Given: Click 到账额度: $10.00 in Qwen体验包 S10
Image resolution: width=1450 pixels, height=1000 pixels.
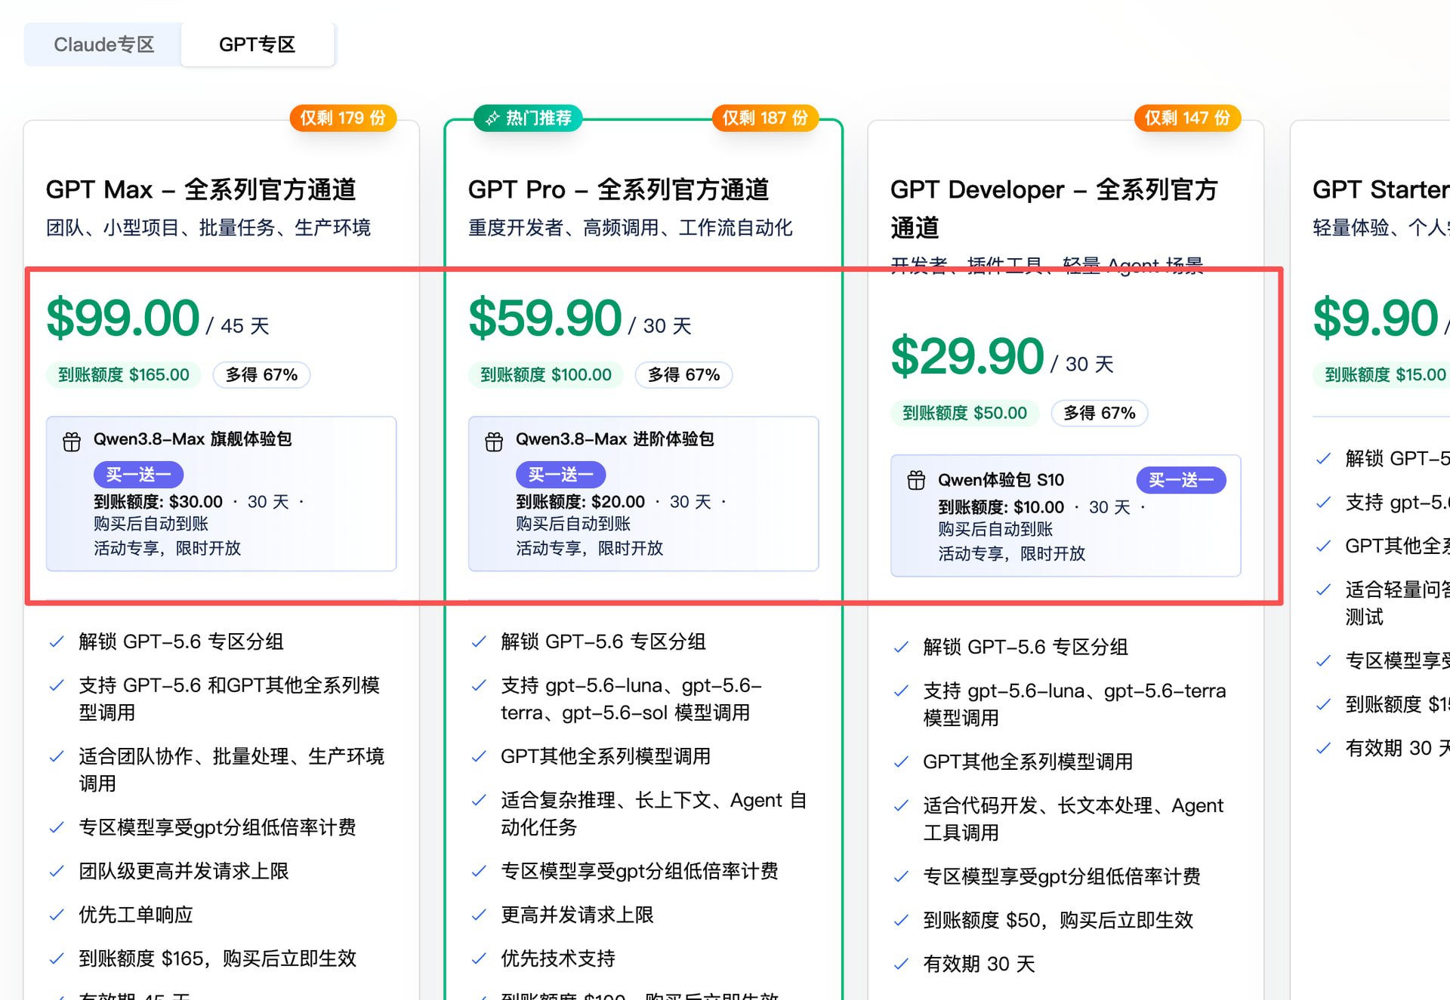Looking at the screenshot, I should pos(1001,507).
